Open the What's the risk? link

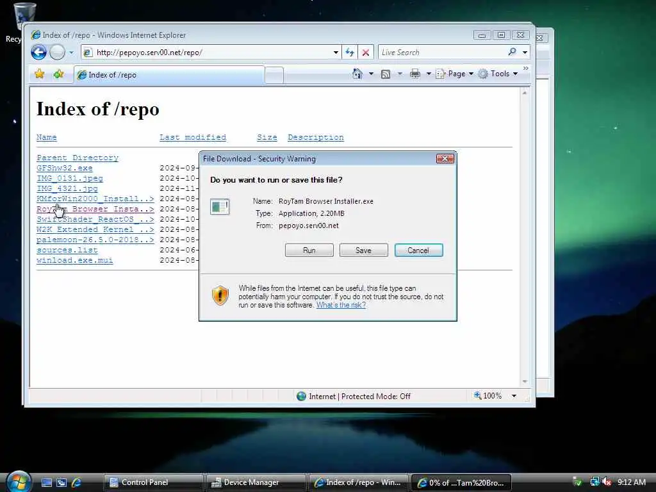tap(341, 305)
